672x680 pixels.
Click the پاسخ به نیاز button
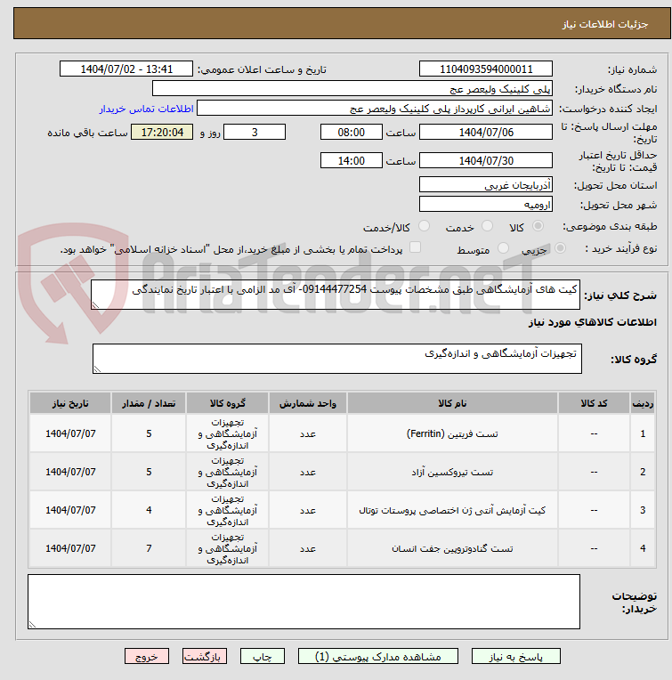515,656
